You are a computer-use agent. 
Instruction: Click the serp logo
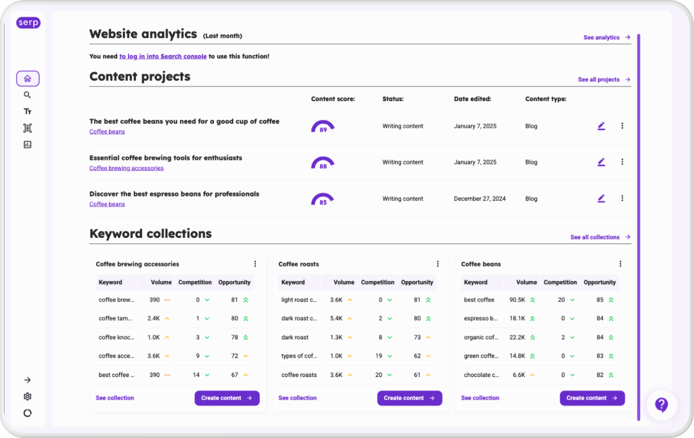point(28,23)
